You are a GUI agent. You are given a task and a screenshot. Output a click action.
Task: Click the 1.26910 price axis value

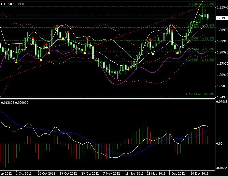[x=222, y=75]
